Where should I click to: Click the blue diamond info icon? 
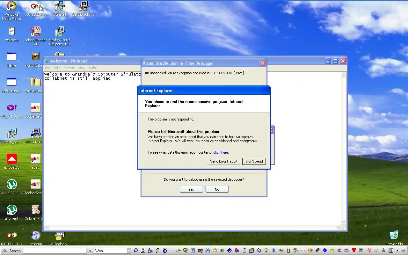point(325,251)
